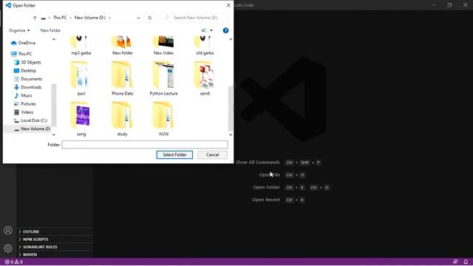Open 3D Objects in navigation pane

(x=31, y=62)
